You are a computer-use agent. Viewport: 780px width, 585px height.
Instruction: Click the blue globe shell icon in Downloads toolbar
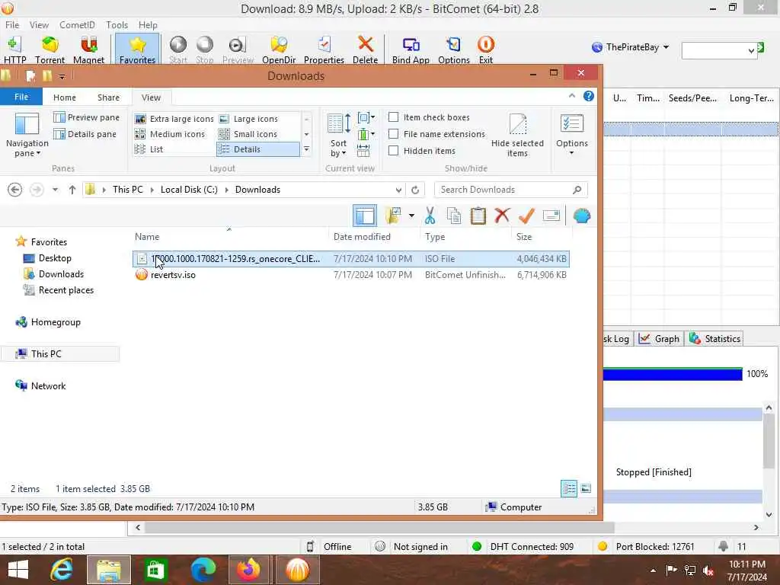(x=581, y=216)
